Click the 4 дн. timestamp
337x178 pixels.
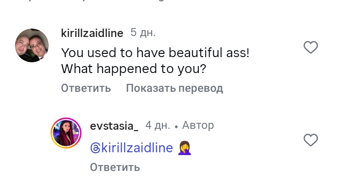pyautogui.click(x=158, y=125)
